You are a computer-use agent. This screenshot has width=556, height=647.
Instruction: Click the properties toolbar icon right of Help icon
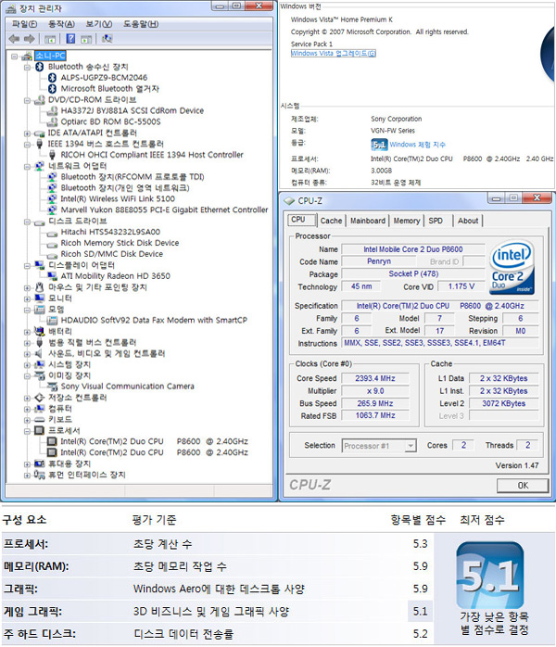(x=86, y=39)
